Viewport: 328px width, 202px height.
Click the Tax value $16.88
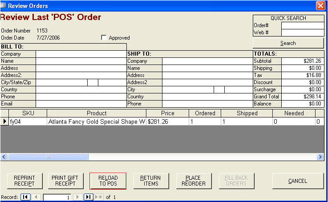click(x=303, y=75)
